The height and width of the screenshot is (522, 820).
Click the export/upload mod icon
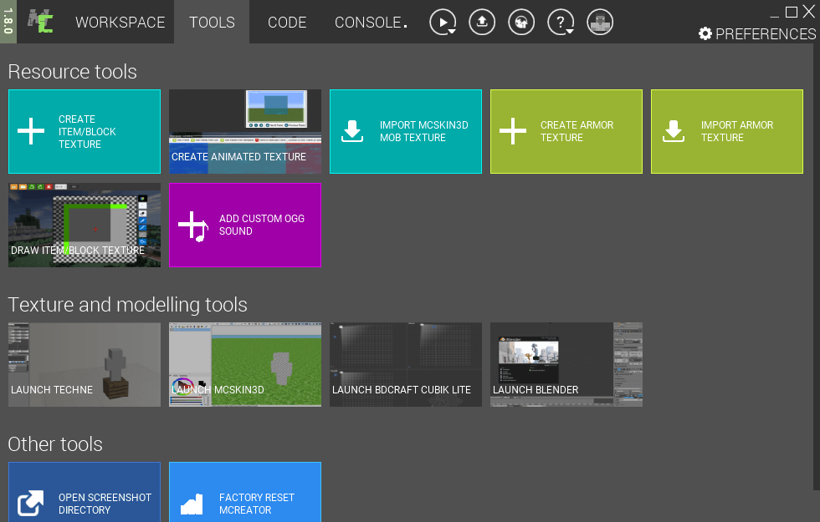pyautogui.click(x=481, y=23)
